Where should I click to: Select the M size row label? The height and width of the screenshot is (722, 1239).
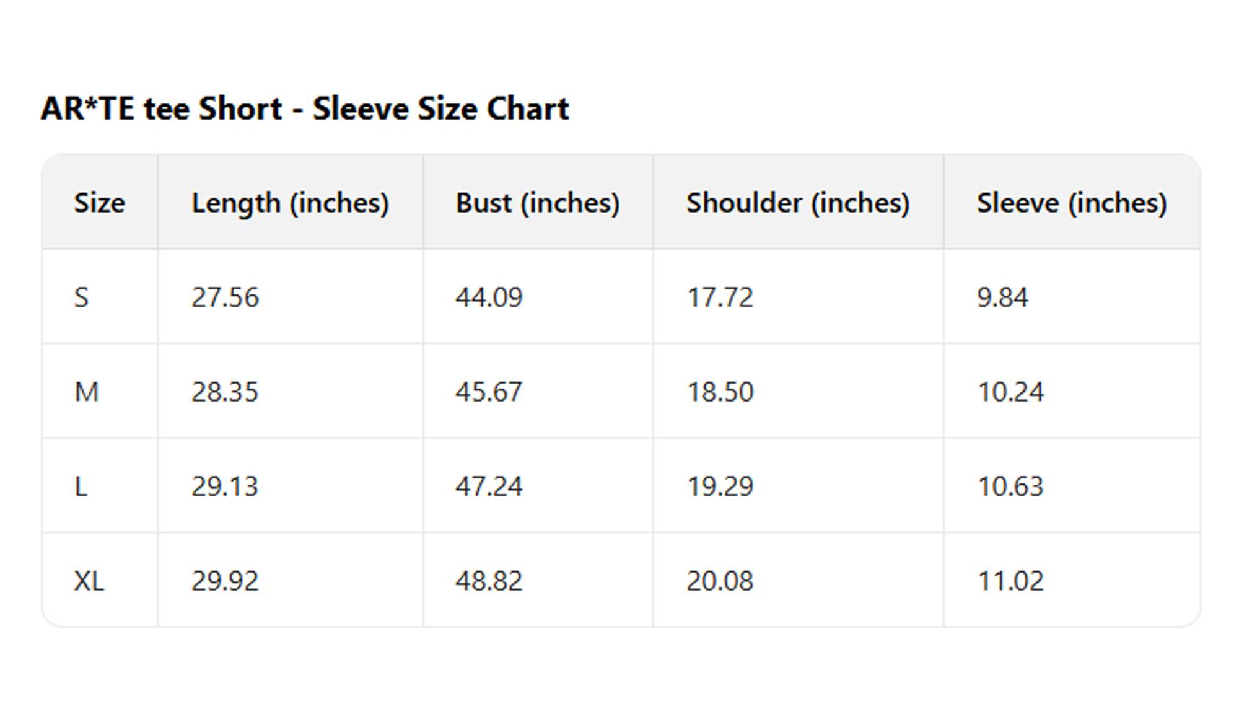(86, 392)
